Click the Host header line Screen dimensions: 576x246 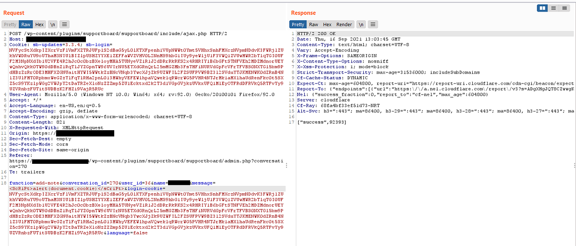[48, 38]
